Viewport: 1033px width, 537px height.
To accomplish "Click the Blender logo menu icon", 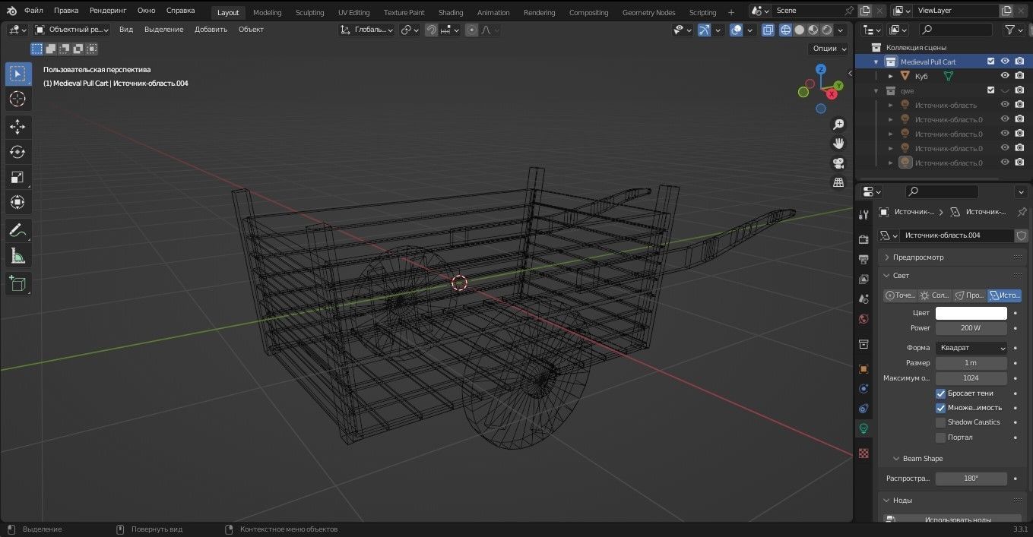I will coord(11,11).
